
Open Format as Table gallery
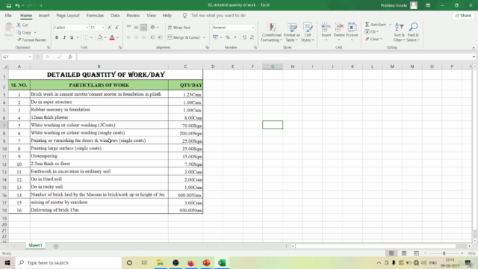tap(292, 32)
